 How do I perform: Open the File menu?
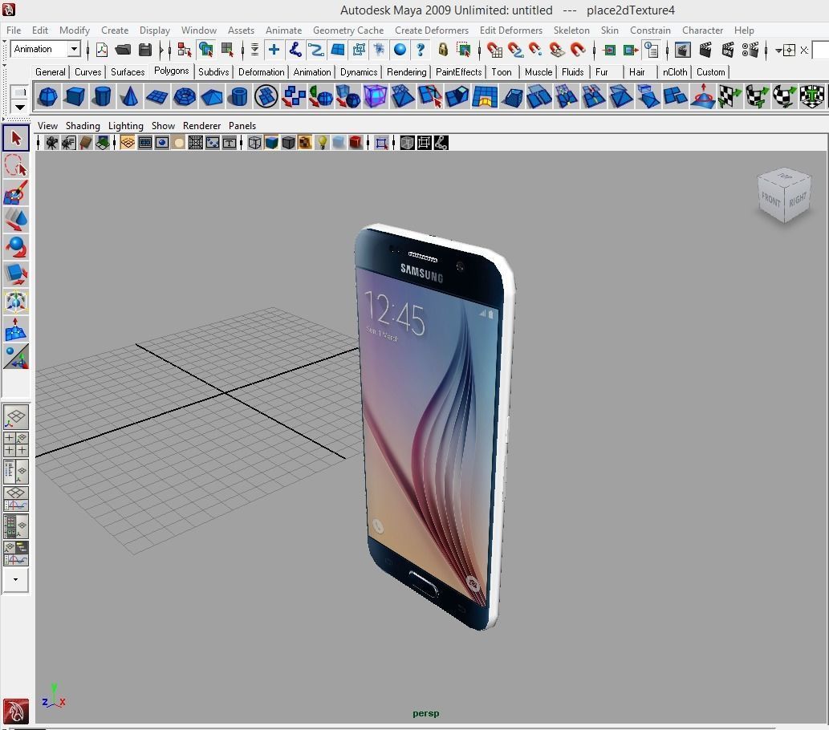(14, 30)
